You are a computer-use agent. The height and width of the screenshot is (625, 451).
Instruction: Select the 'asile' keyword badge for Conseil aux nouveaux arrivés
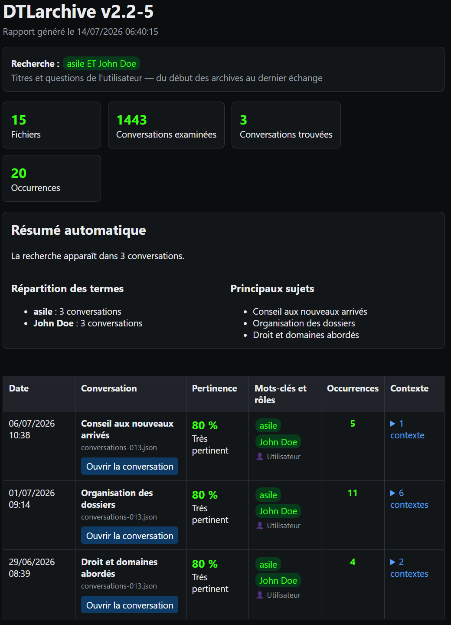pos(268,426)
